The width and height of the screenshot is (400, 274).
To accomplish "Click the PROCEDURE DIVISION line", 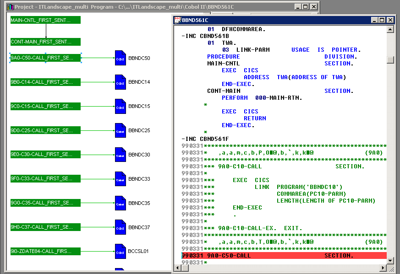I will [x=282, y=57].
